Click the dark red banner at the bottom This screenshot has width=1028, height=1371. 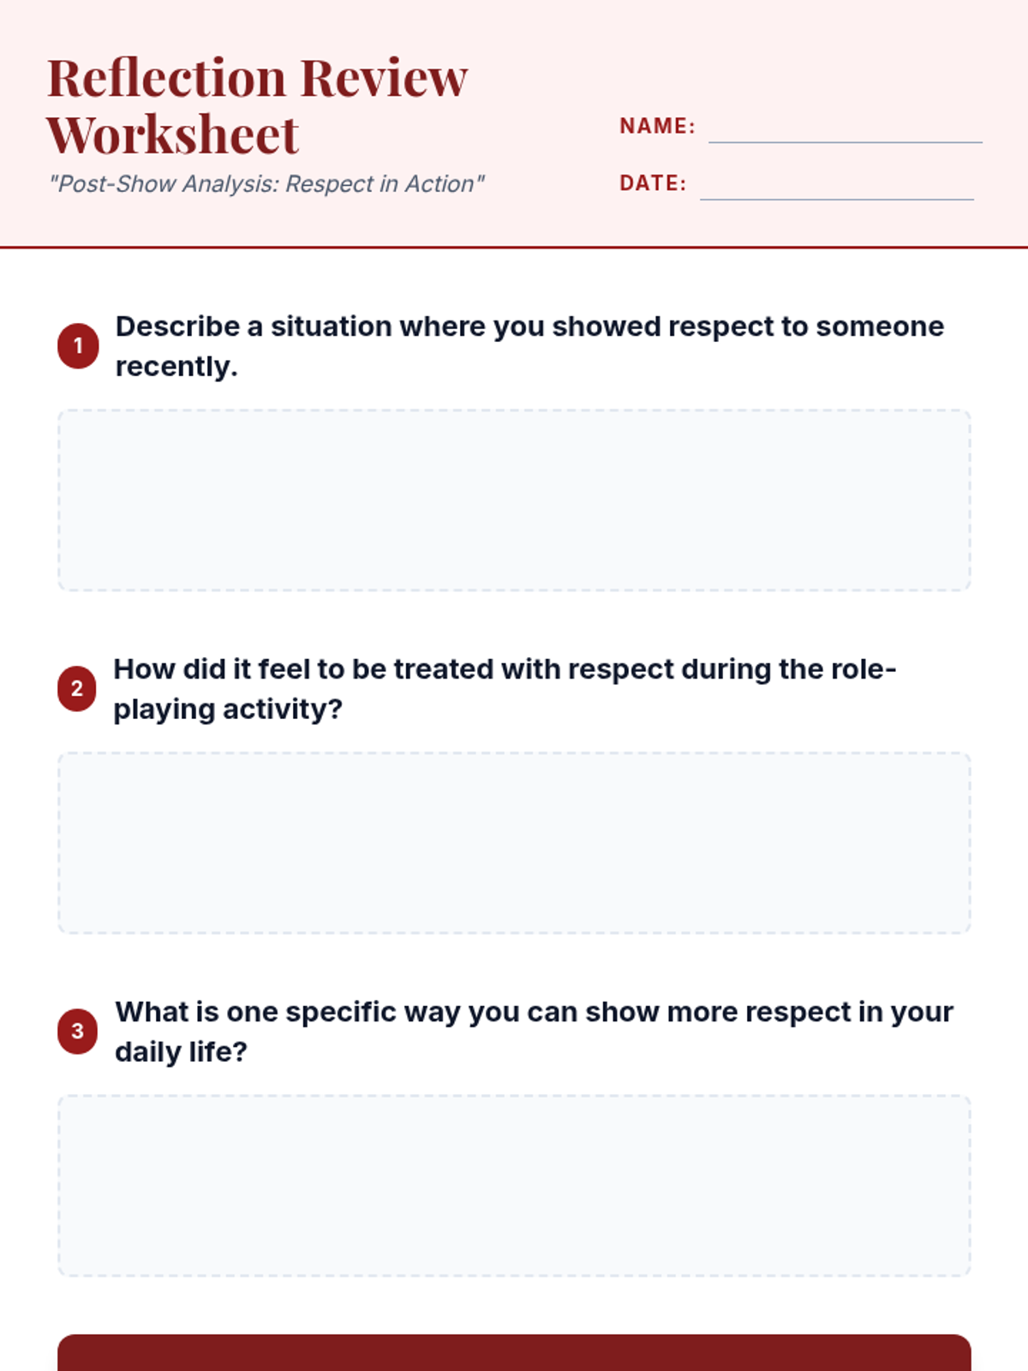coord(514,1353)
